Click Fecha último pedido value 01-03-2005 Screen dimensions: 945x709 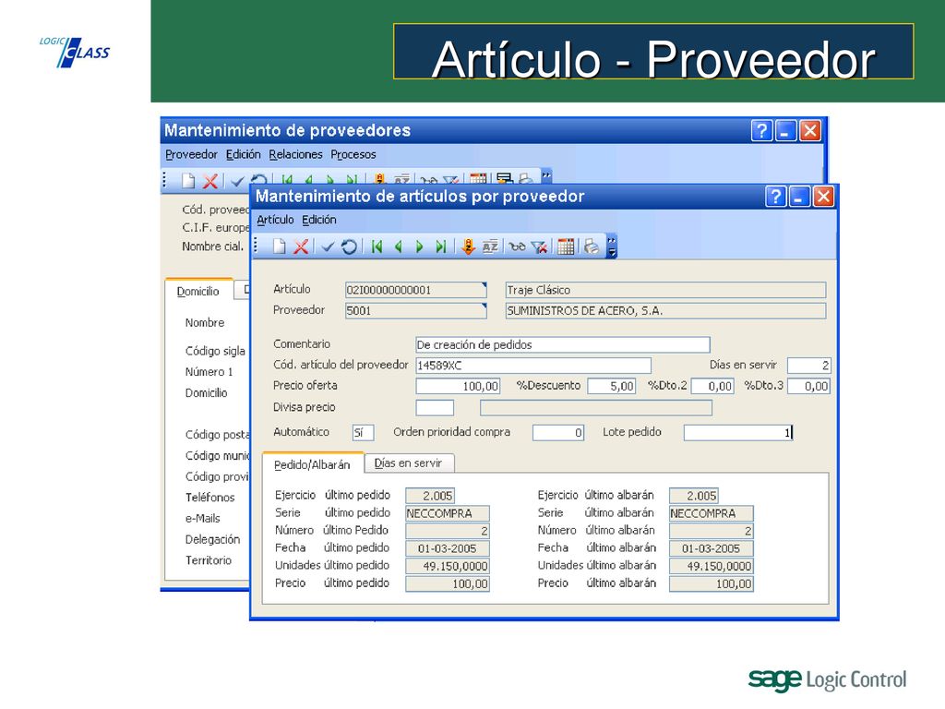(x=448, y=548)
